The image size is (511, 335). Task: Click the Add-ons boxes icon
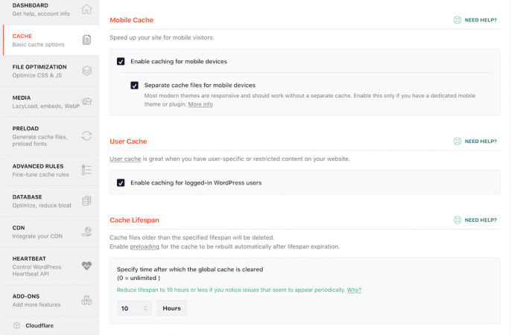pos(86,300)
